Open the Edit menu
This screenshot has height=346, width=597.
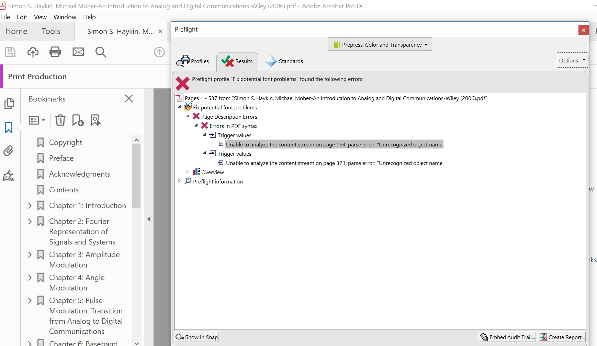[x=22, y=17]
